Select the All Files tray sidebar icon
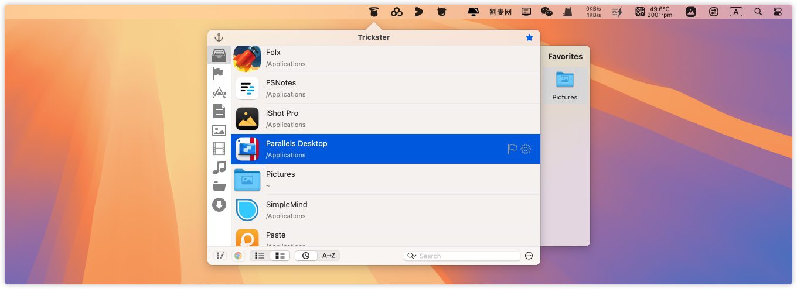Screen dimensions: 797x289 (x=219, y=55)
